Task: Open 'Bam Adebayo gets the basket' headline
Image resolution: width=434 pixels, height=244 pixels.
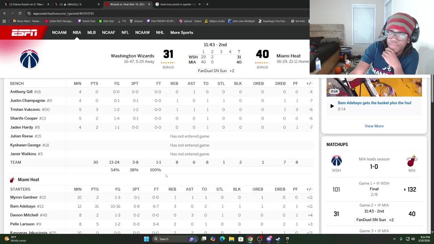Action: tap(374, 103)
